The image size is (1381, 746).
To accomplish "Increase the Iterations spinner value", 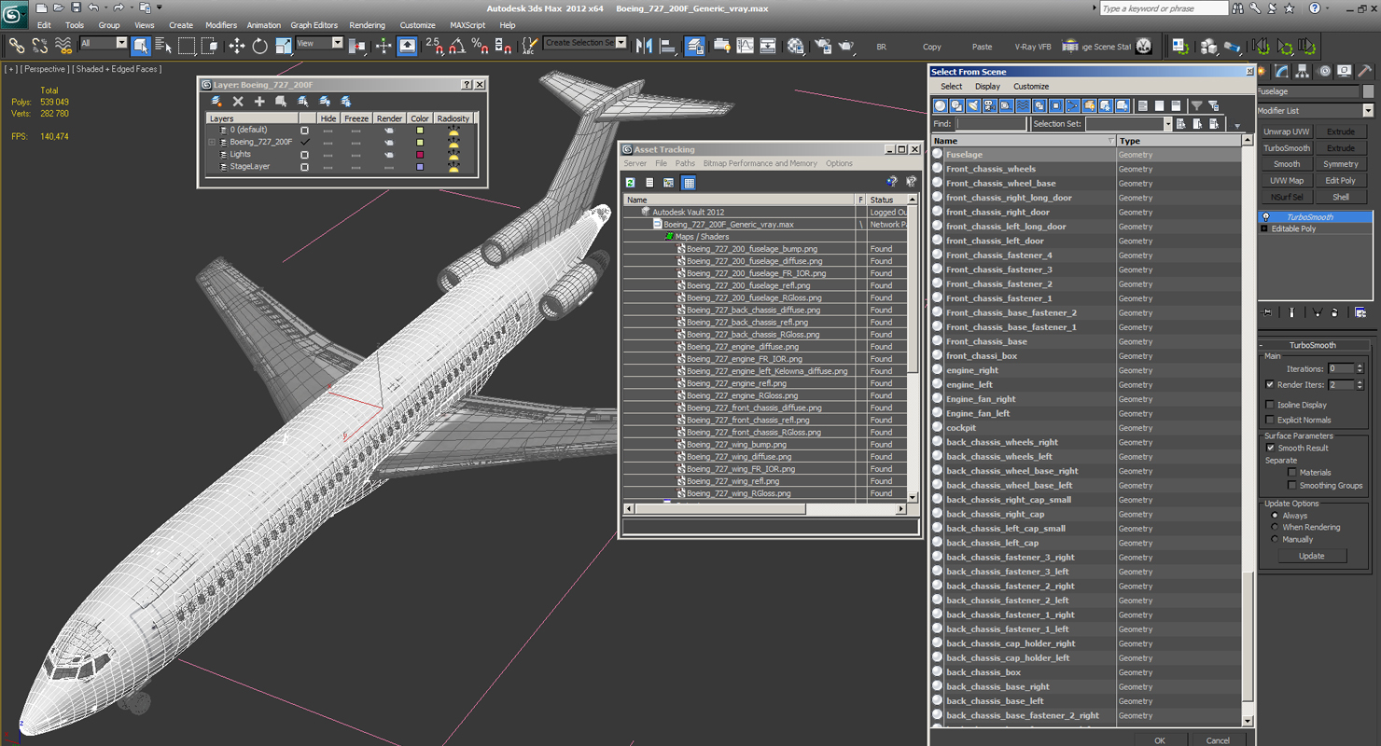I will (x=1360, y=366).
